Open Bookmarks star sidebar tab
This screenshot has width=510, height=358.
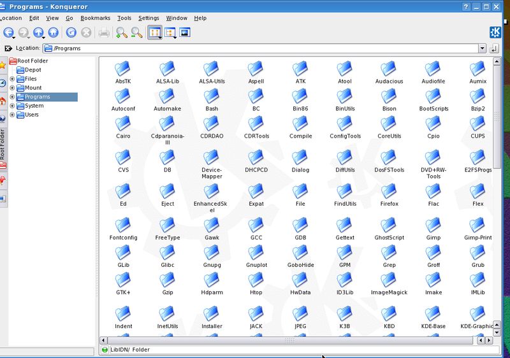point(3,66)
